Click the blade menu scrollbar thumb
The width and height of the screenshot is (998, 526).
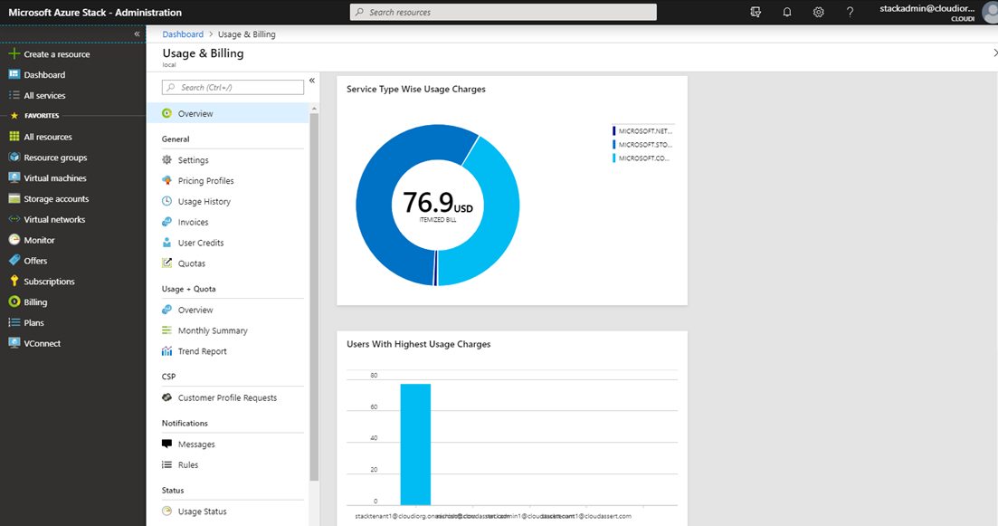coord(314,297)
